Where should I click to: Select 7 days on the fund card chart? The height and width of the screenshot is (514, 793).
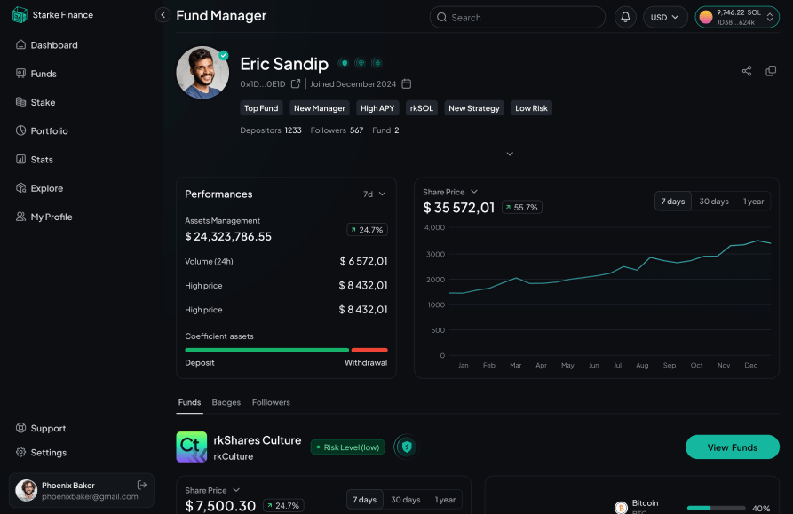pos(364,499)
